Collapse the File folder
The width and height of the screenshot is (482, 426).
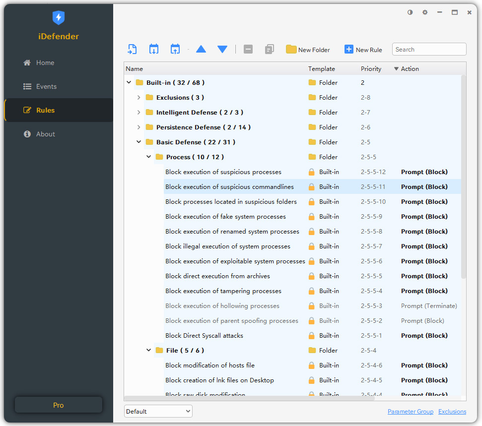click(x=149, y=350)
